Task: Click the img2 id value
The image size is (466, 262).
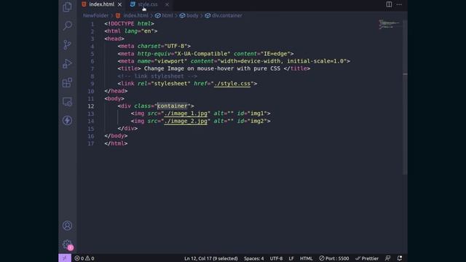Action: [x=257, y=121]
